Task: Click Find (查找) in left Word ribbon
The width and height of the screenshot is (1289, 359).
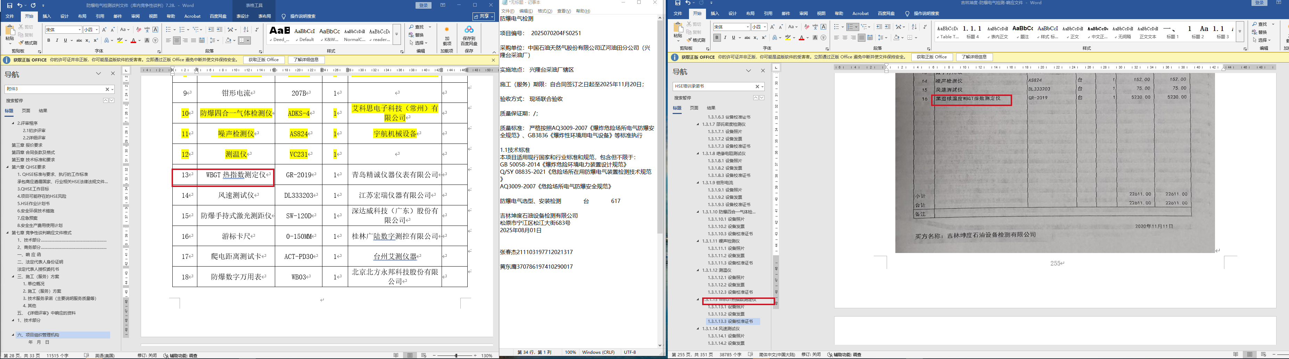Action: pos(416,27)
